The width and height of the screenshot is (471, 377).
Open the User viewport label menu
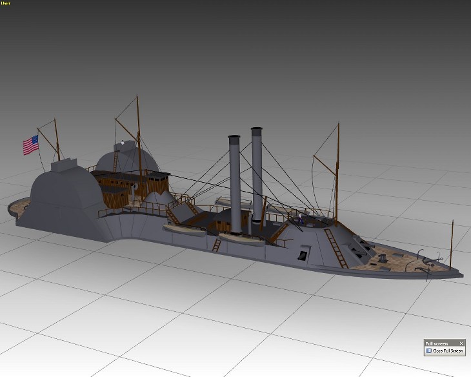pyautogui.click(x=6, y=3)
